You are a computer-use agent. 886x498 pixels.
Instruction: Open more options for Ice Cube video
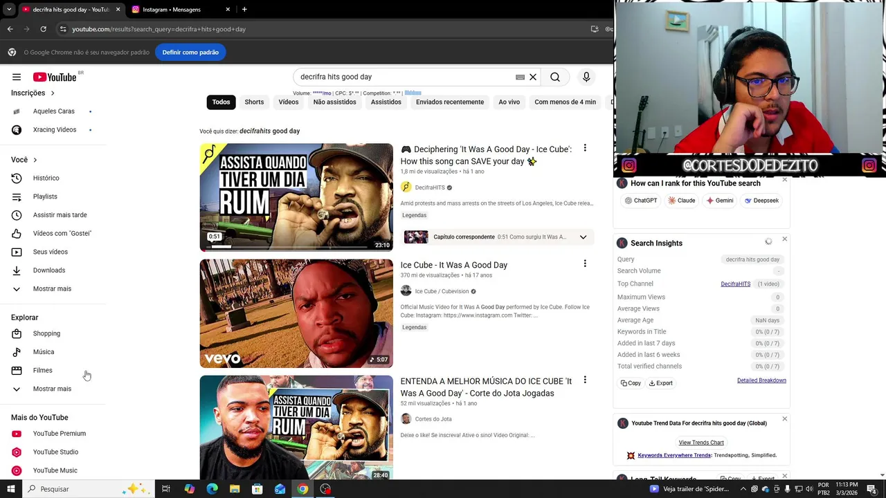(585, 264)
